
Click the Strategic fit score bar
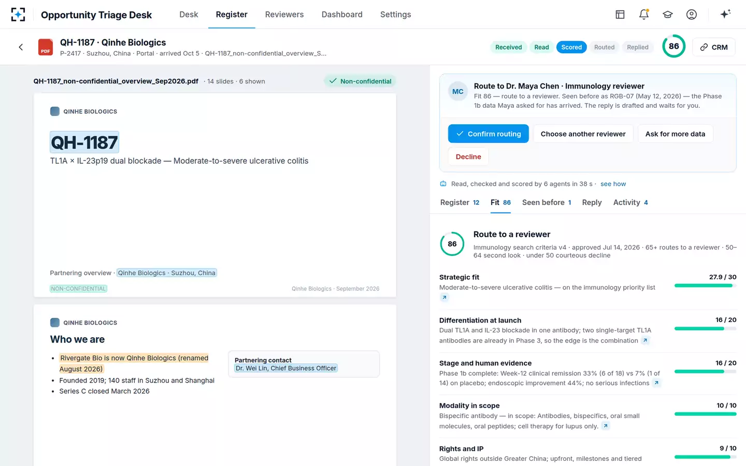[x=705, y=286]
